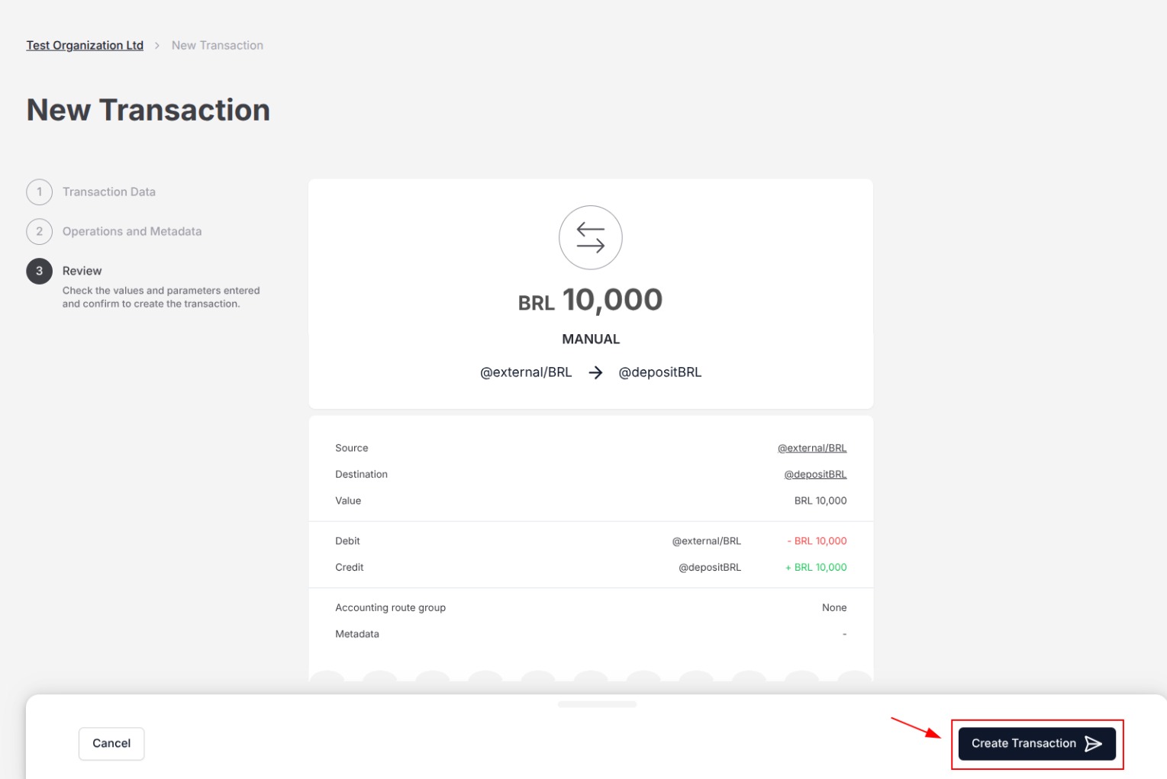Click the Value row BRL 10,000

(x=820, y=501)
